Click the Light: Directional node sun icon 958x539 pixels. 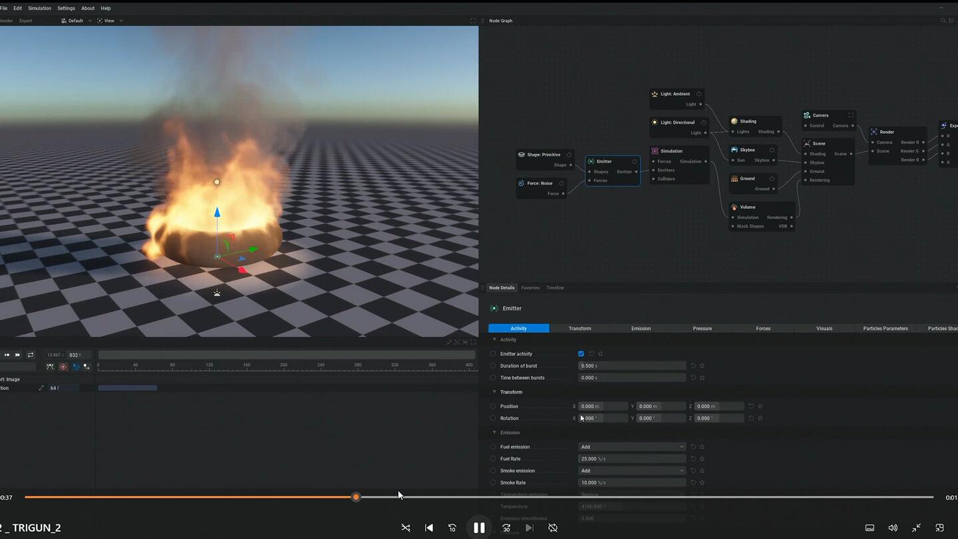(655, 122)
